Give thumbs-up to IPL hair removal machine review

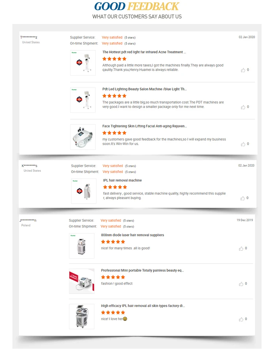(243, 198)
